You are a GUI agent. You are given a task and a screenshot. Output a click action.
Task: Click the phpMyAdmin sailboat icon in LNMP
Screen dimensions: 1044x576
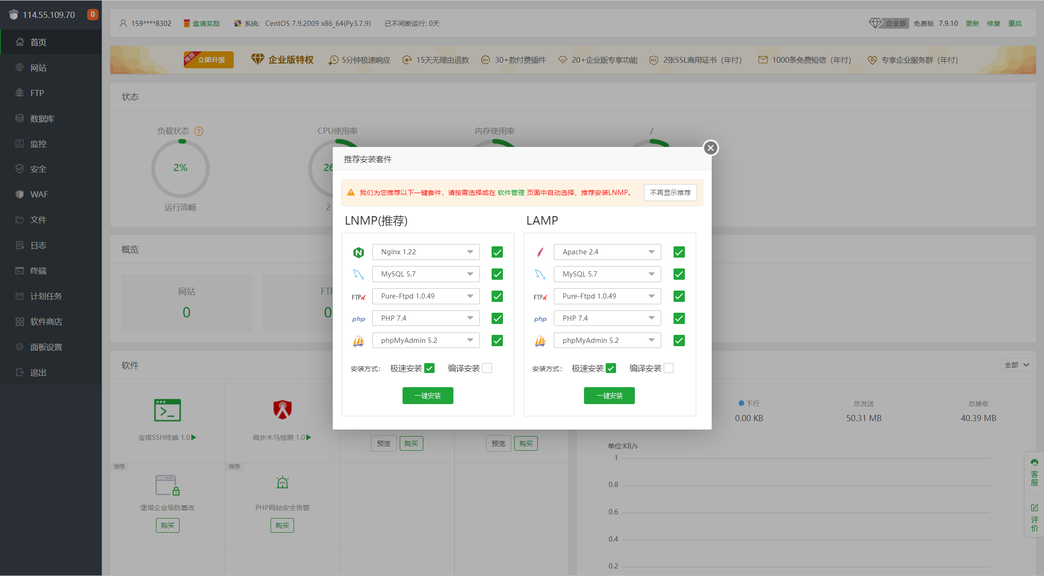point(359,341)
